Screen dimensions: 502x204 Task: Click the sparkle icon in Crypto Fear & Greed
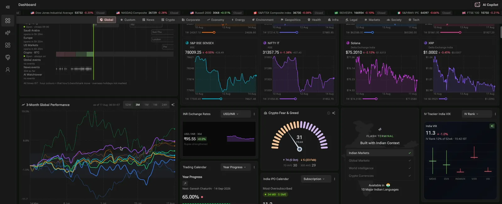pos(334,113)
